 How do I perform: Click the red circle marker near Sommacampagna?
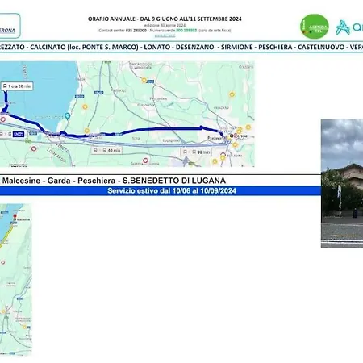click(145, 161)
